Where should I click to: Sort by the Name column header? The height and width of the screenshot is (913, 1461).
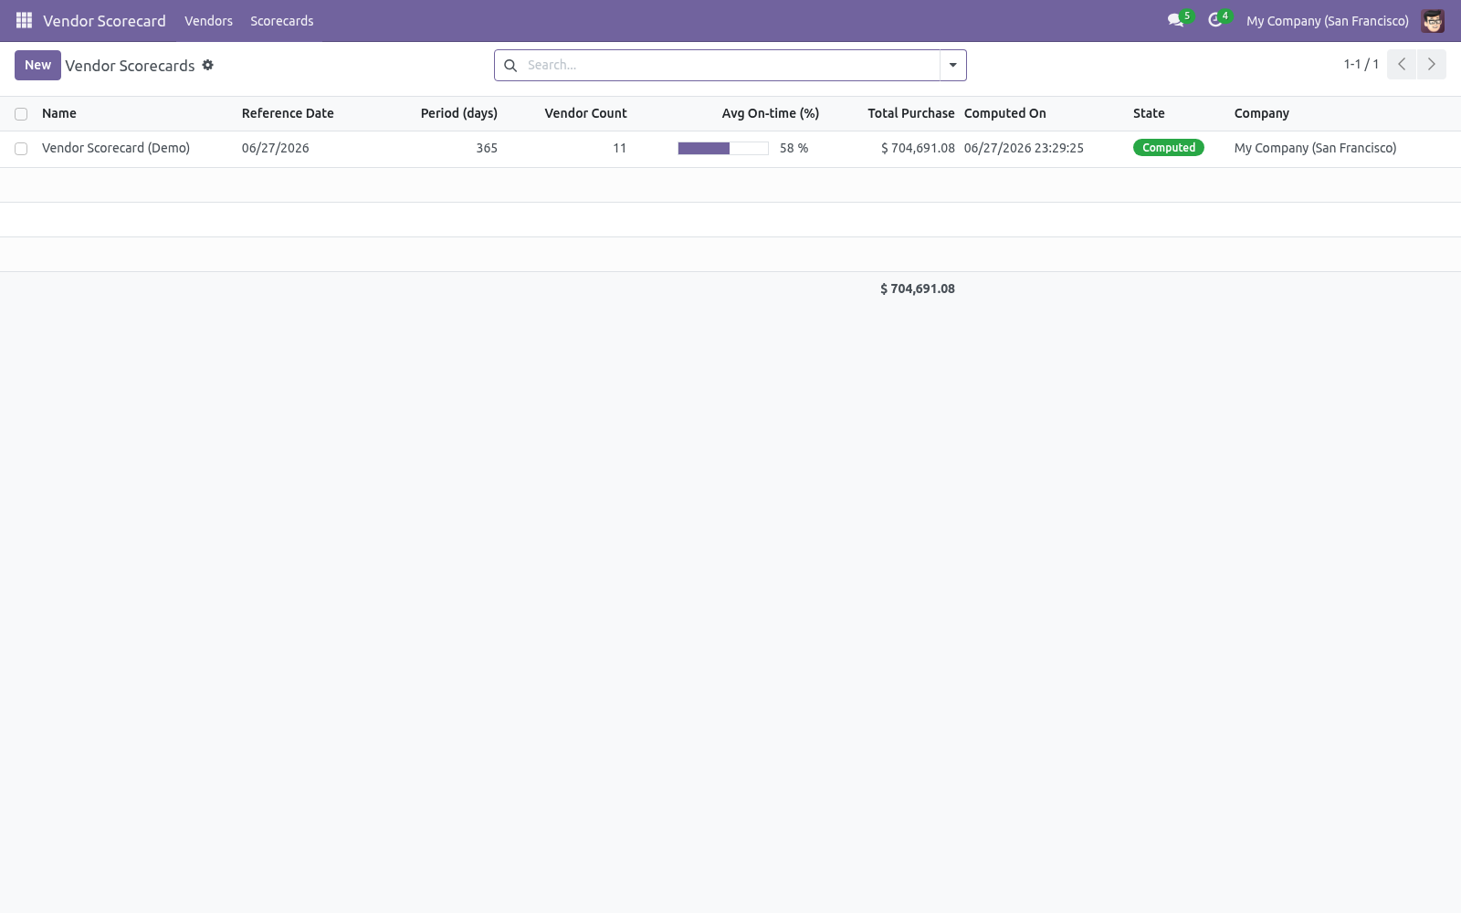(59, 113)
